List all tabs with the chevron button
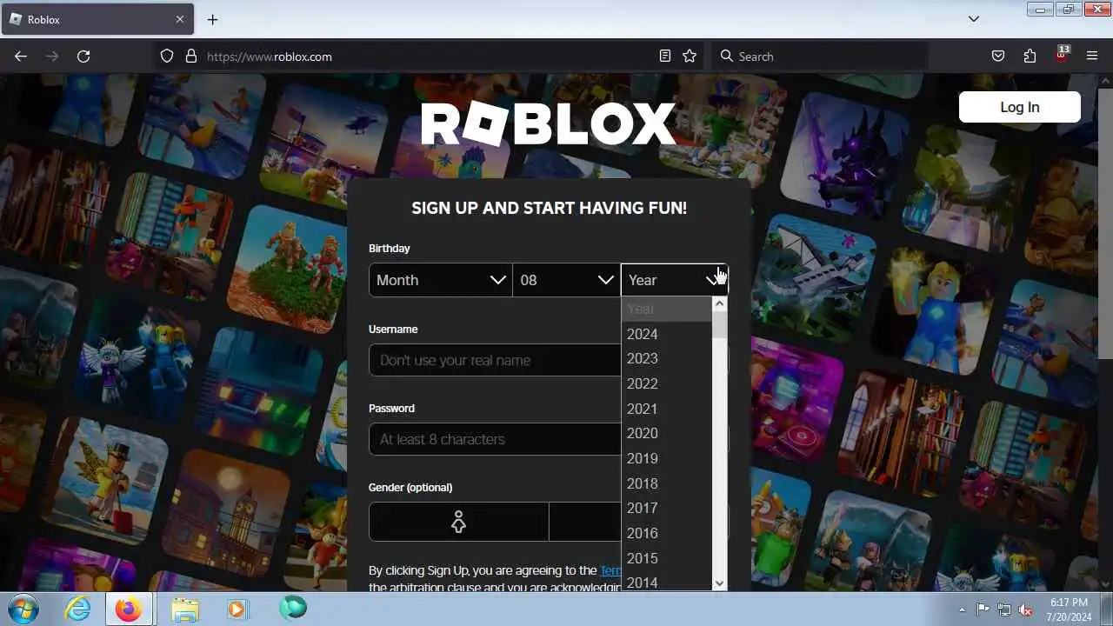1113x626 pixels. pyautogui.click(x=974, y=19)
